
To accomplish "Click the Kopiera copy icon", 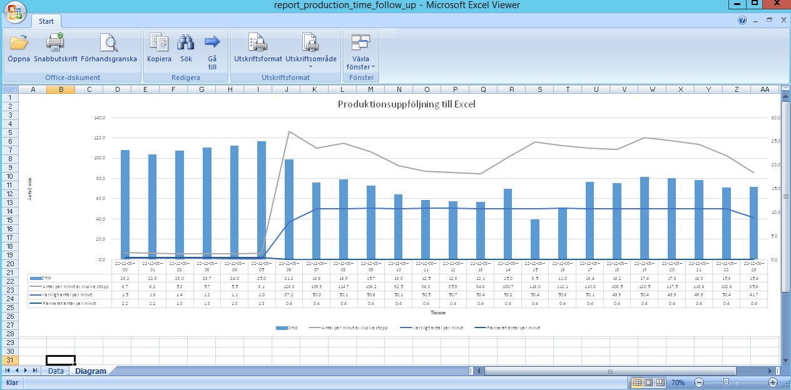I will [159, 43].
